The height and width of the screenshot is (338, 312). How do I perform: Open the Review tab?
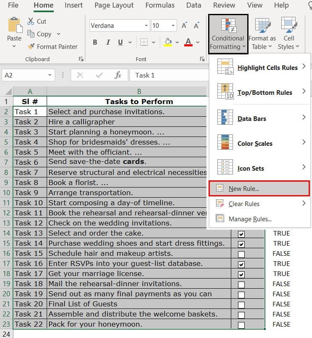click(x=224, y=5)
